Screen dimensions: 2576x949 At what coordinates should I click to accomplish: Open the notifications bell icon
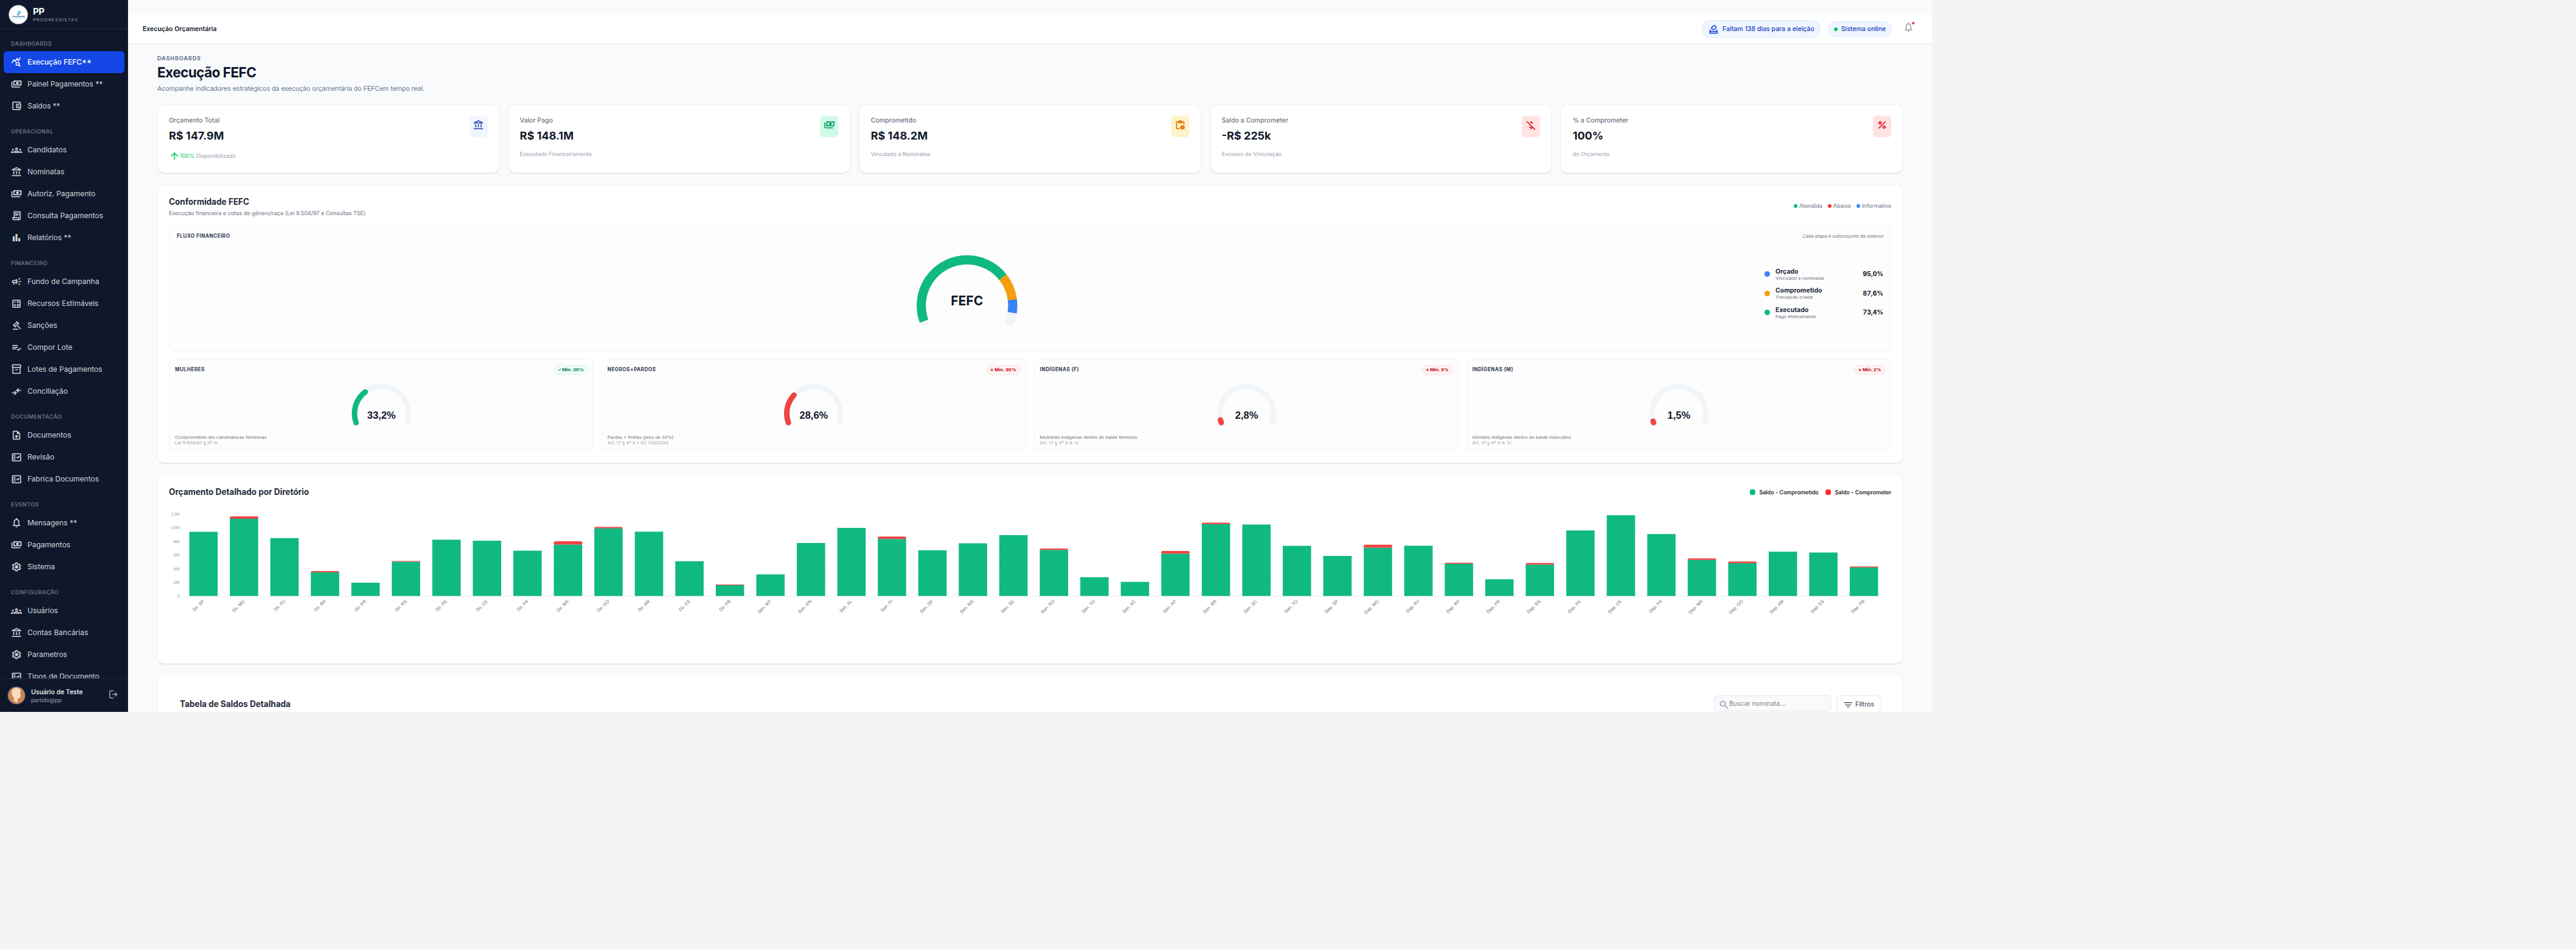(x=1908, y=28)
